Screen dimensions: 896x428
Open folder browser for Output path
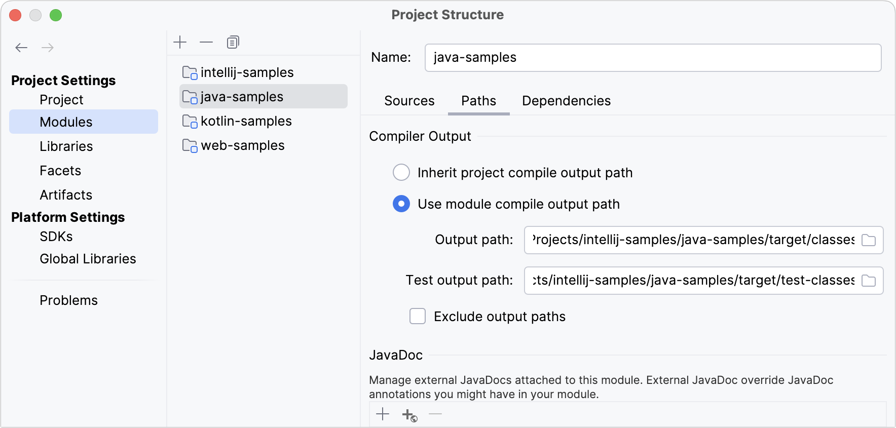point(870,240)
